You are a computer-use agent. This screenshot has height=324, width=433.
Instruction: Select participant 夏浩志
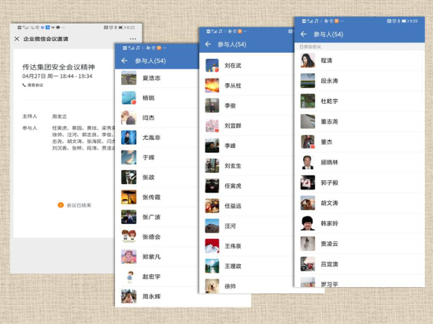pos(157,78)
